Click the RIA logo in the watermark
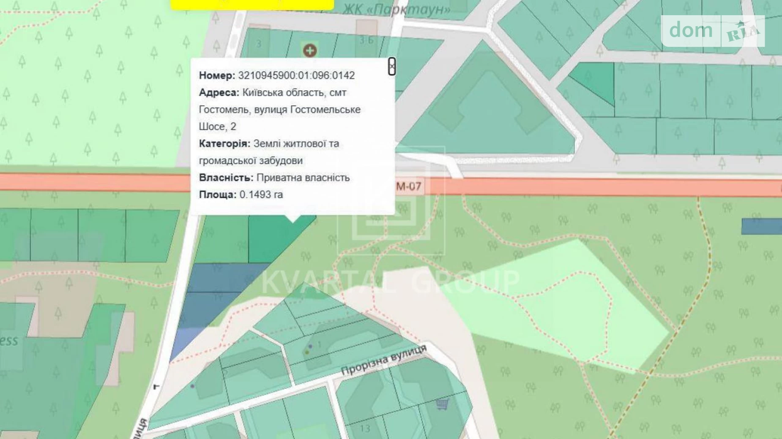The image size is (782, 439). pos(743,32)
